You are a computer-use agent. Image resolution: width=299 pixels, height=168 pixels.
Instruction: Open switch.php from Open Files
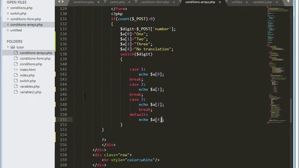point(18,14)
